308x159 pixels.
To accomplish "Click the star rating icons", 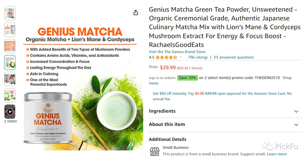I will (166, 57).
